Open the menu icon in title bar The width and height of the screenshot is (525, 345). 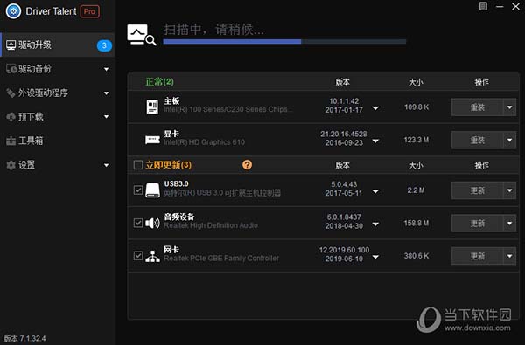(x=483, y=6)
